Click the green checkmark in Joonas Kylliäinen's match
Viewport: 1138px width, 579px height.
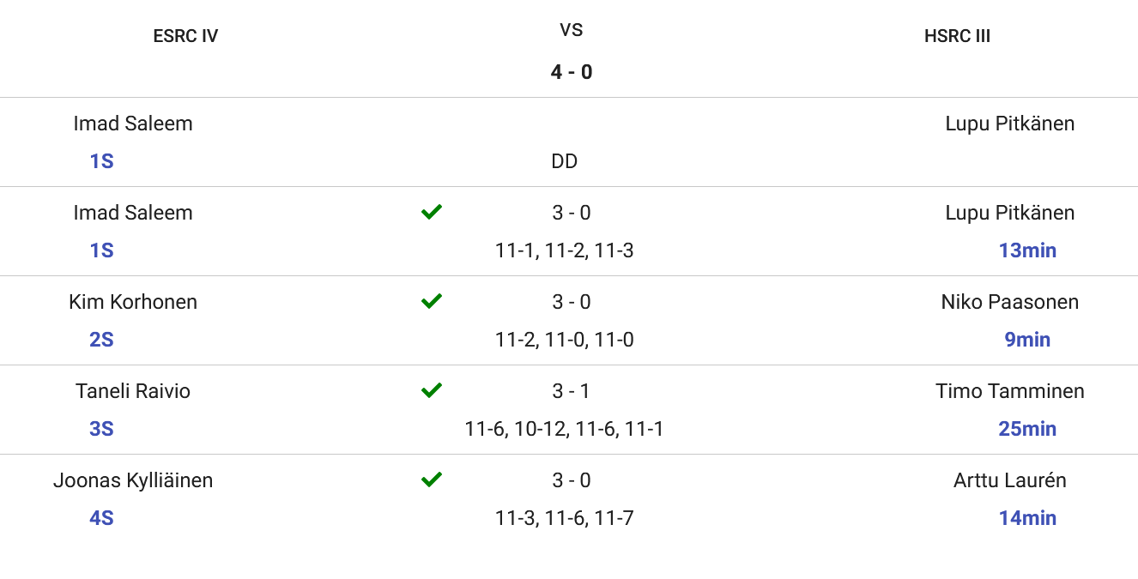[x=432, y=479]
